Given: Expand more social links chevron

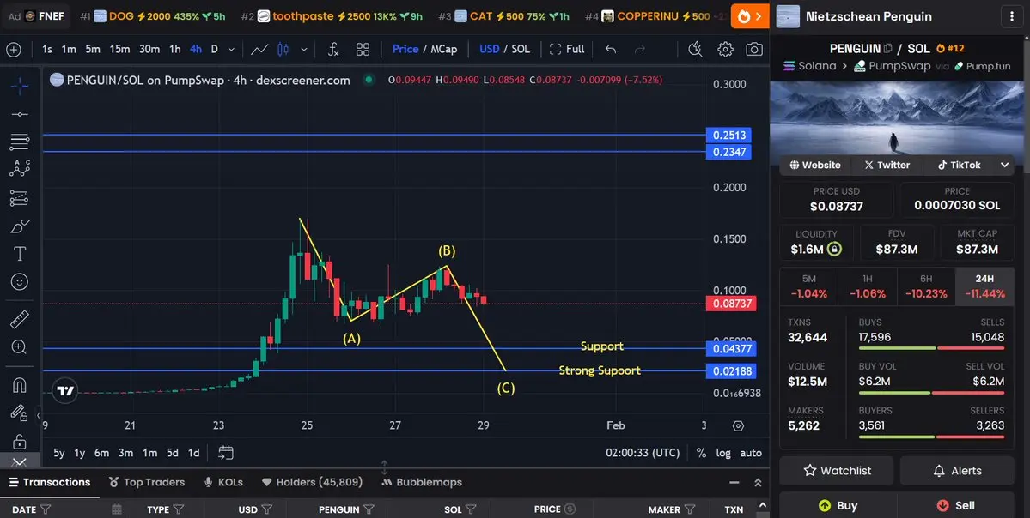Looking at the screenshot, I should pos(1004,166).
